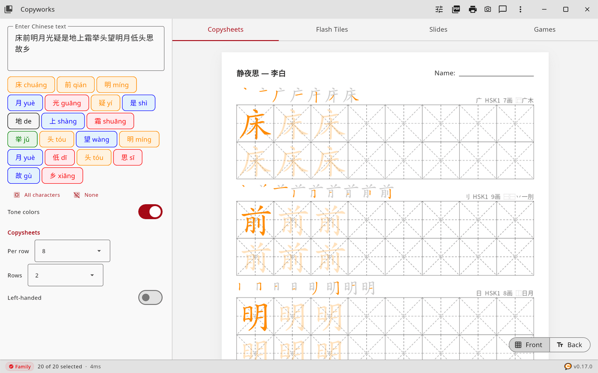This screenshot has height=373, width=598.
Task: Toggle the 头 tóu chip after 举 jǔ
Action: (57, 139)
